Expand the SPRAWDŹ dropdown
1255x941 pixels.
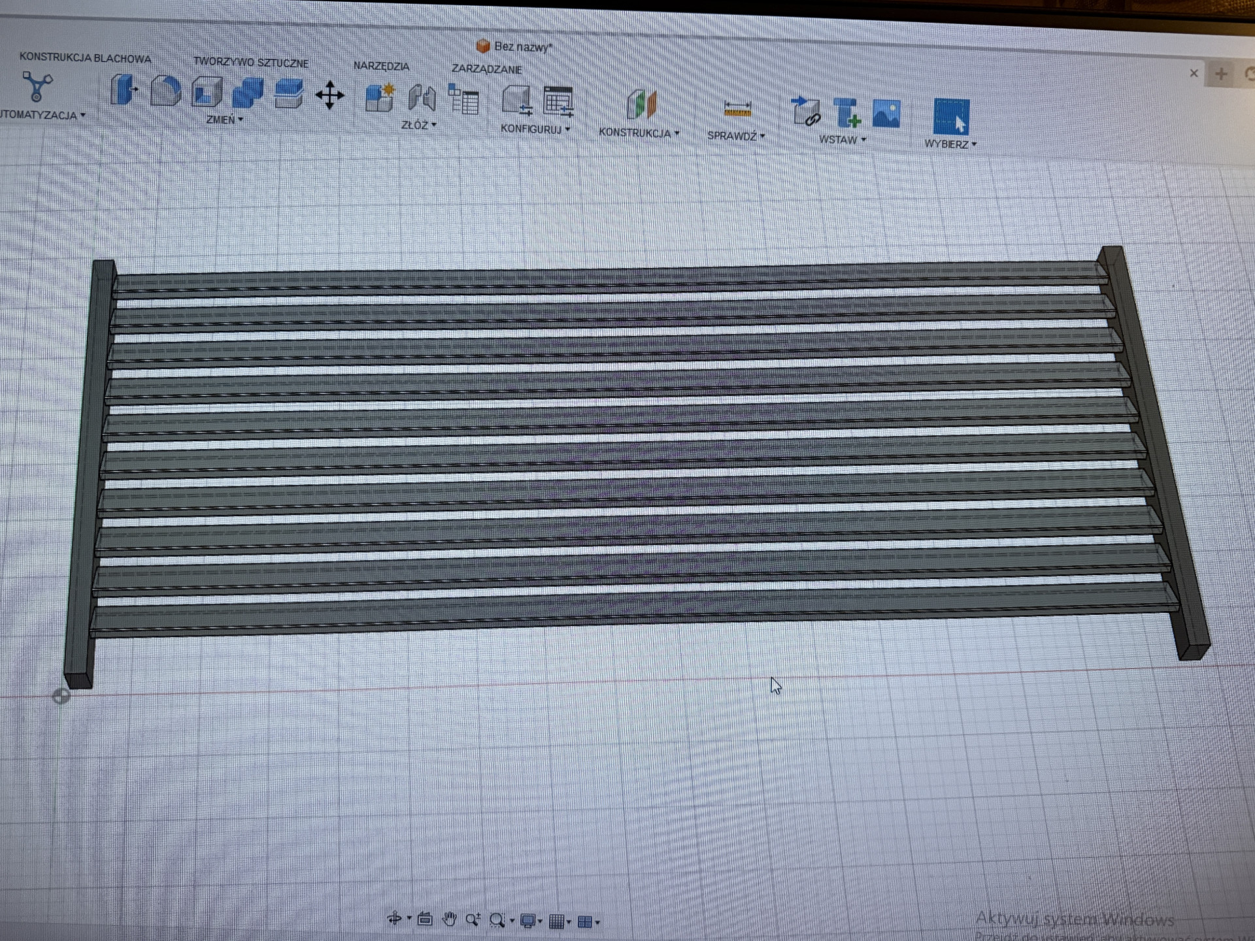tap(735, 136)
